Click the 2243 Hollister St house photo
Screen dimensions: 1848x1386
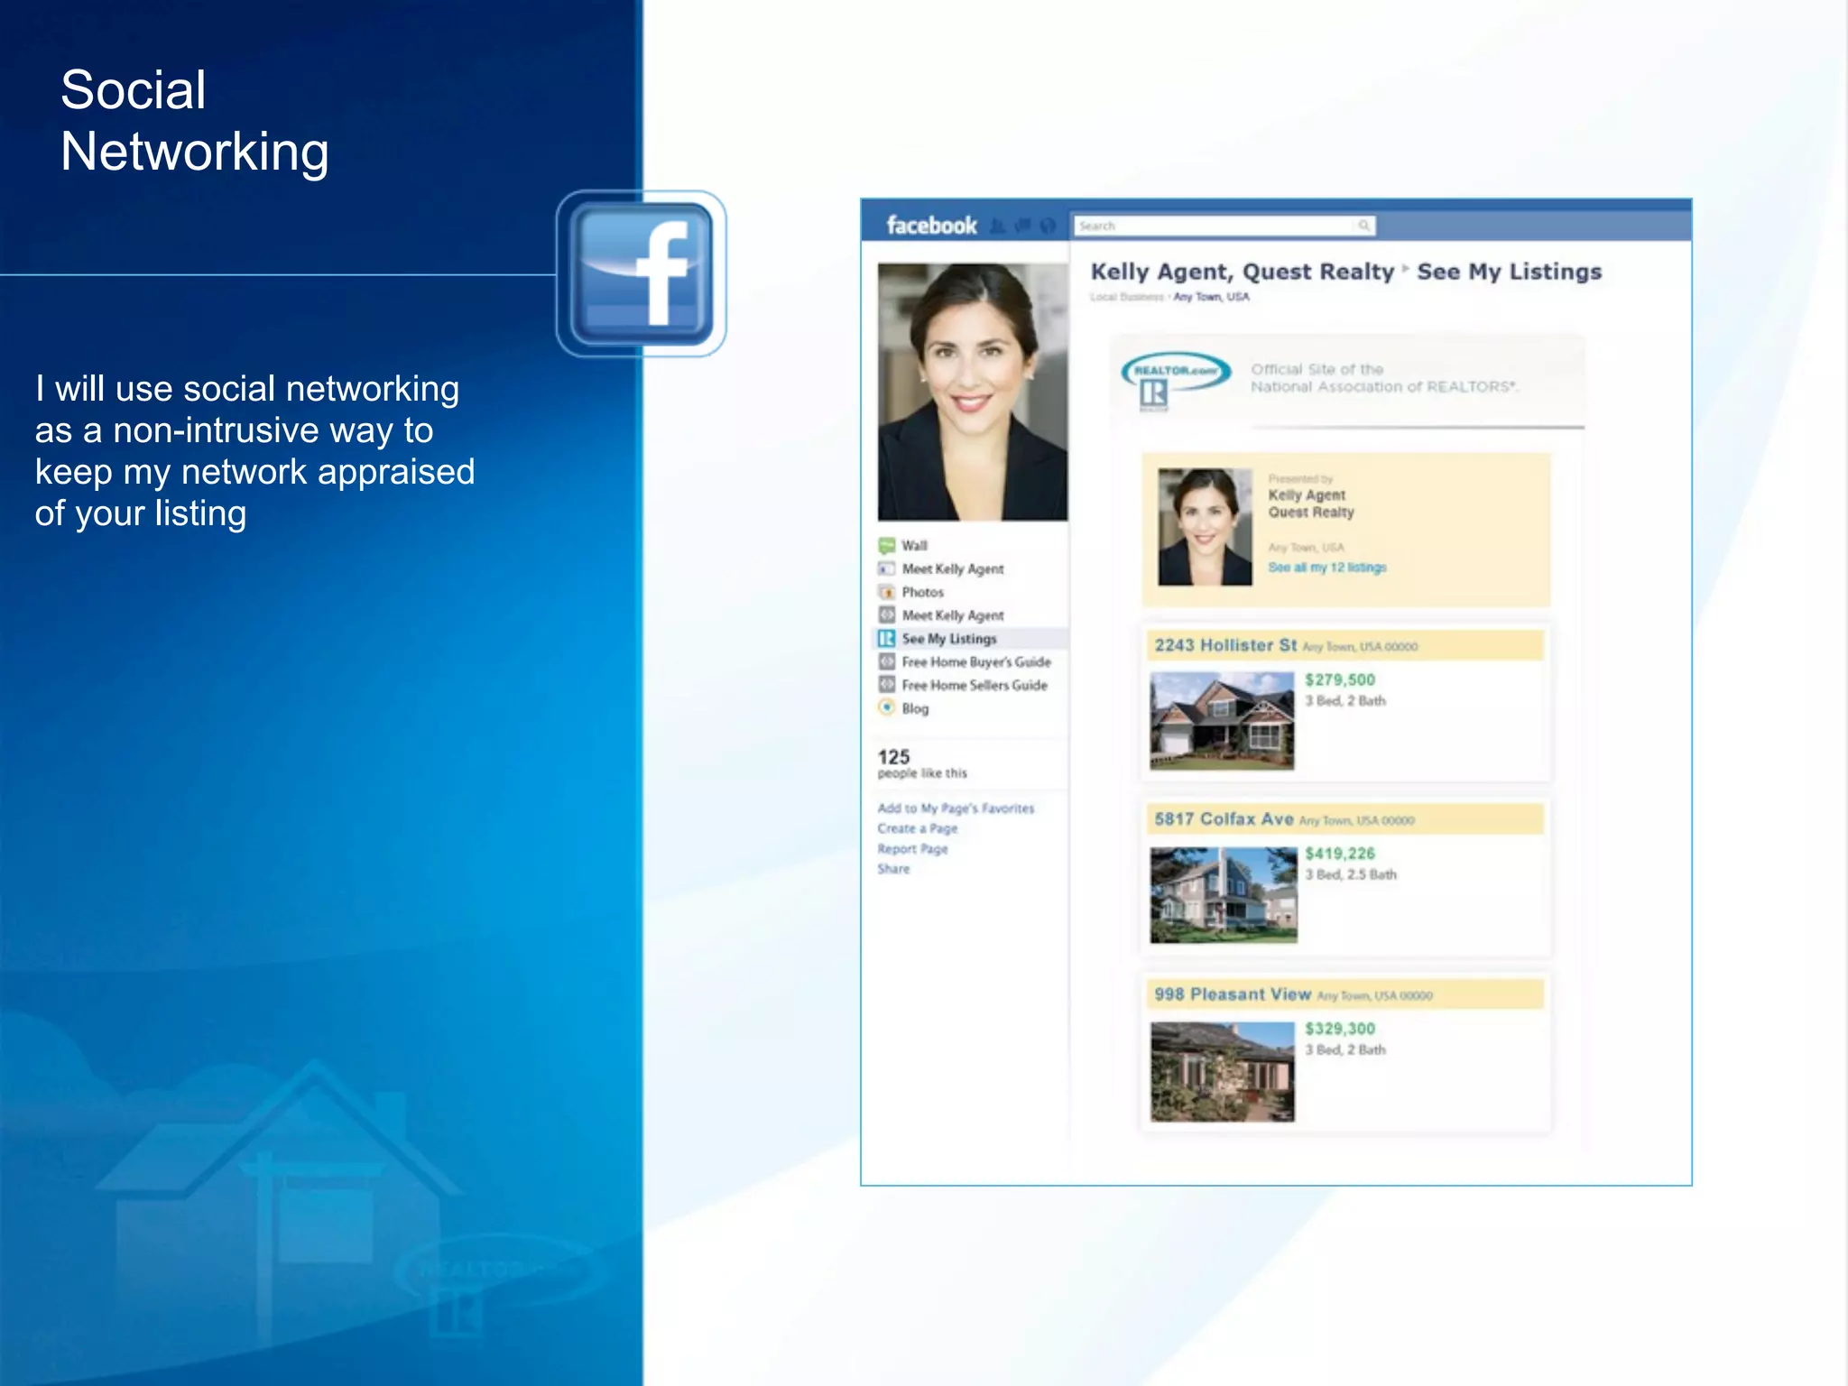click(1222, 720)
